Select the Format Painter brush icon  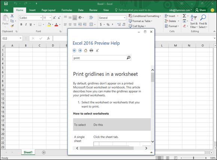[x=12, y=26]
